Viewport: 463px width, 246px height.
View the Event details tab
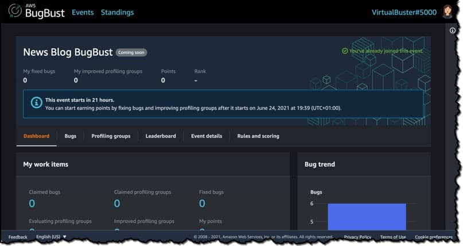click(207, 136)
